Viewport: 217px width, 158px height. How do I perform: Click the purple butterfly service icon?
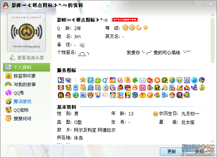pyautogui.click(x=194, y=87)
